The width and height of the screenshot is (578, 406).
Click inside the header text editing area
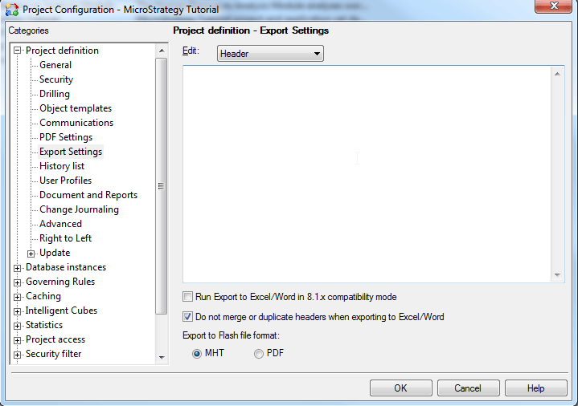tap(367, 174)
